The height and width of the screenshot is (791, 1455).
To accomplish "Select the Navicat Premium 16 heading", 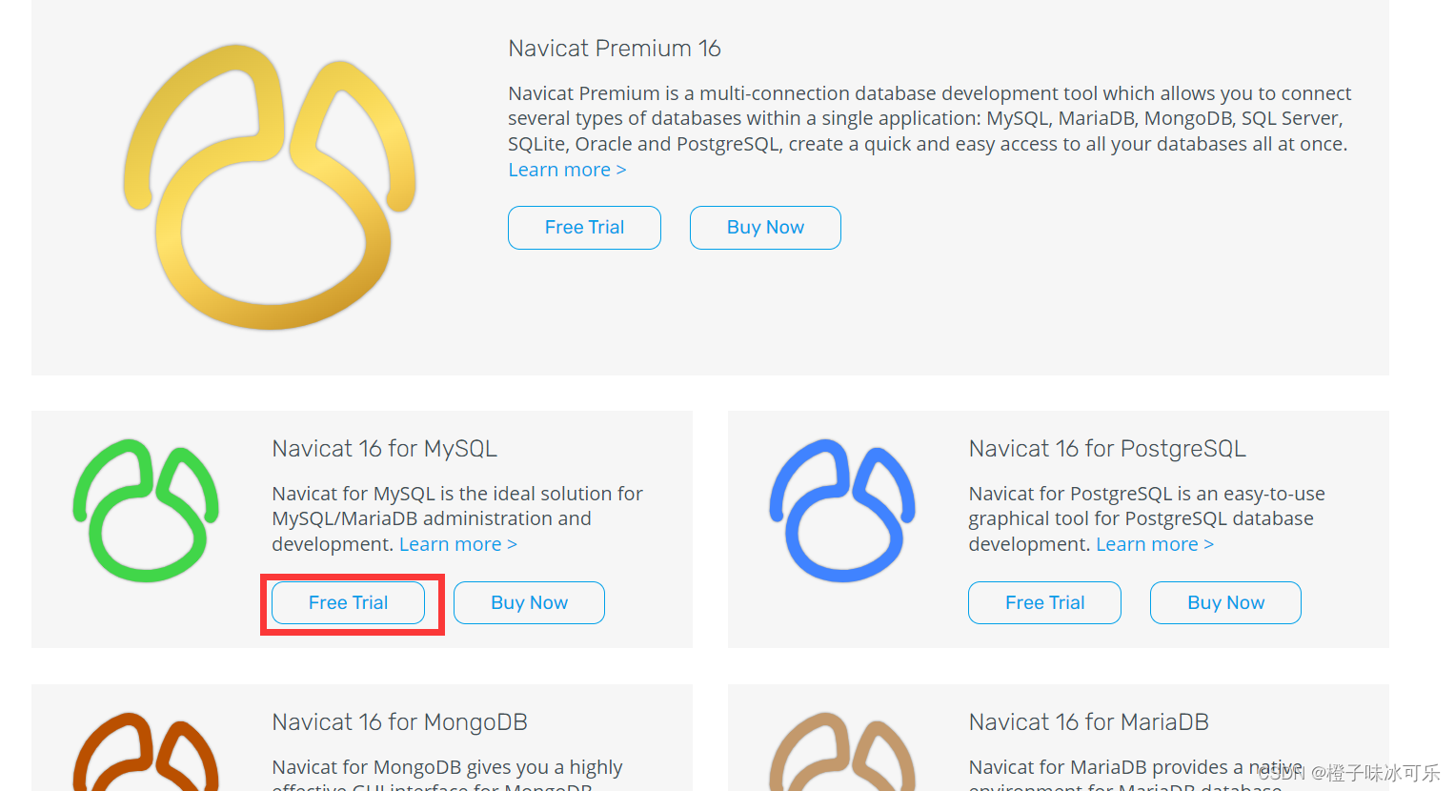I will click(x=614, y=48).
